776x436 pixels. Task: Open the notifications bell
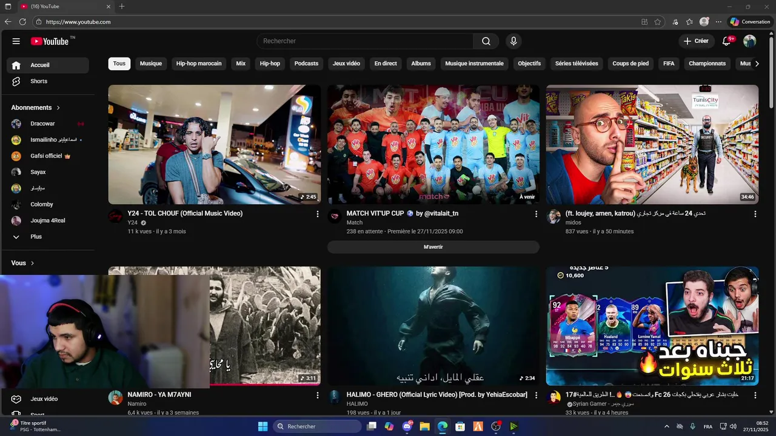pos(727,41)
